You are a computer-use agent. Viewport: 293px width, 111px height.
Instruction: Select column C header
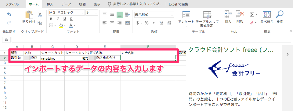click(x=52, y=47)
